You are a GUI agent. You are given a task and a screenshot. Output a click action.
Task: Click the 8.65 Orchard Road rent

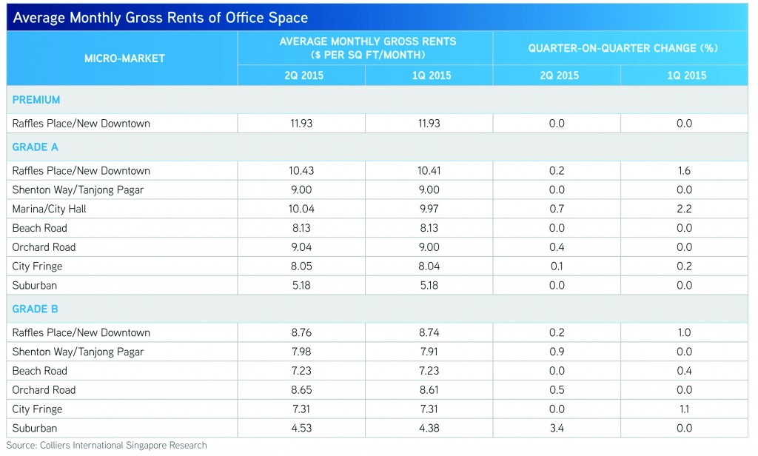pos(302,390)
